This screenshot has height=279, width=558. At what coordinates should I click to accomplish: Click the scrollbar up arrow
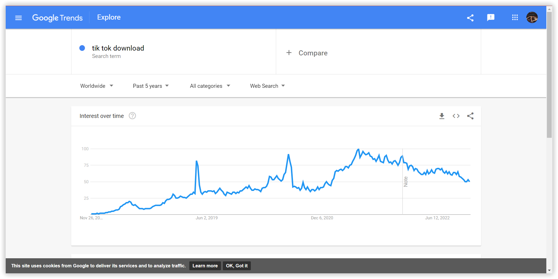(x=549, y=9)
